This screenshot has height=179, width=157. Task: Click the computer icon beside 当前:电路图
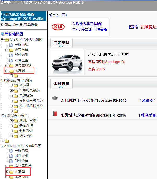click(2, 34)
